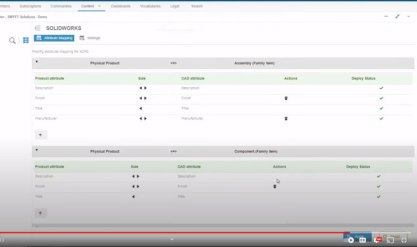The width and height of the screenshot is (417, 247).
Task: Click 'Assembly (Family Item)' header text
Action: point(254,63)
